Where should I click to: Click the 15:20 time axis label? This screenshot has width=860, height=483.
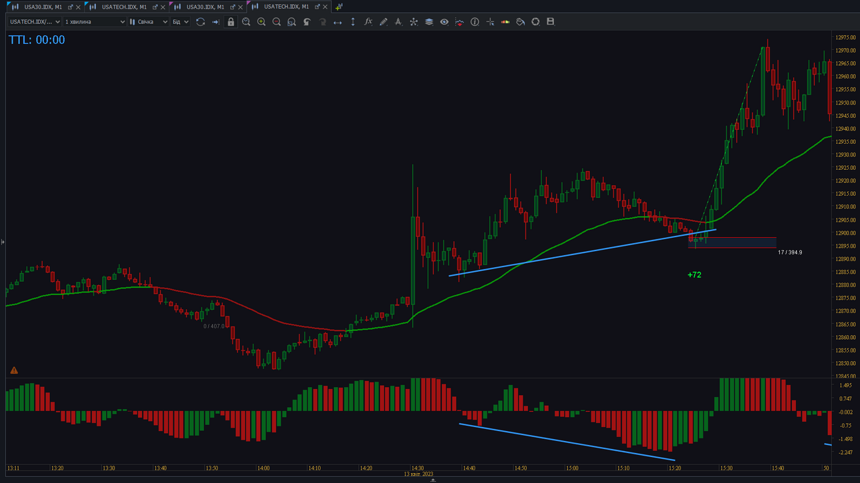(675, 468)
